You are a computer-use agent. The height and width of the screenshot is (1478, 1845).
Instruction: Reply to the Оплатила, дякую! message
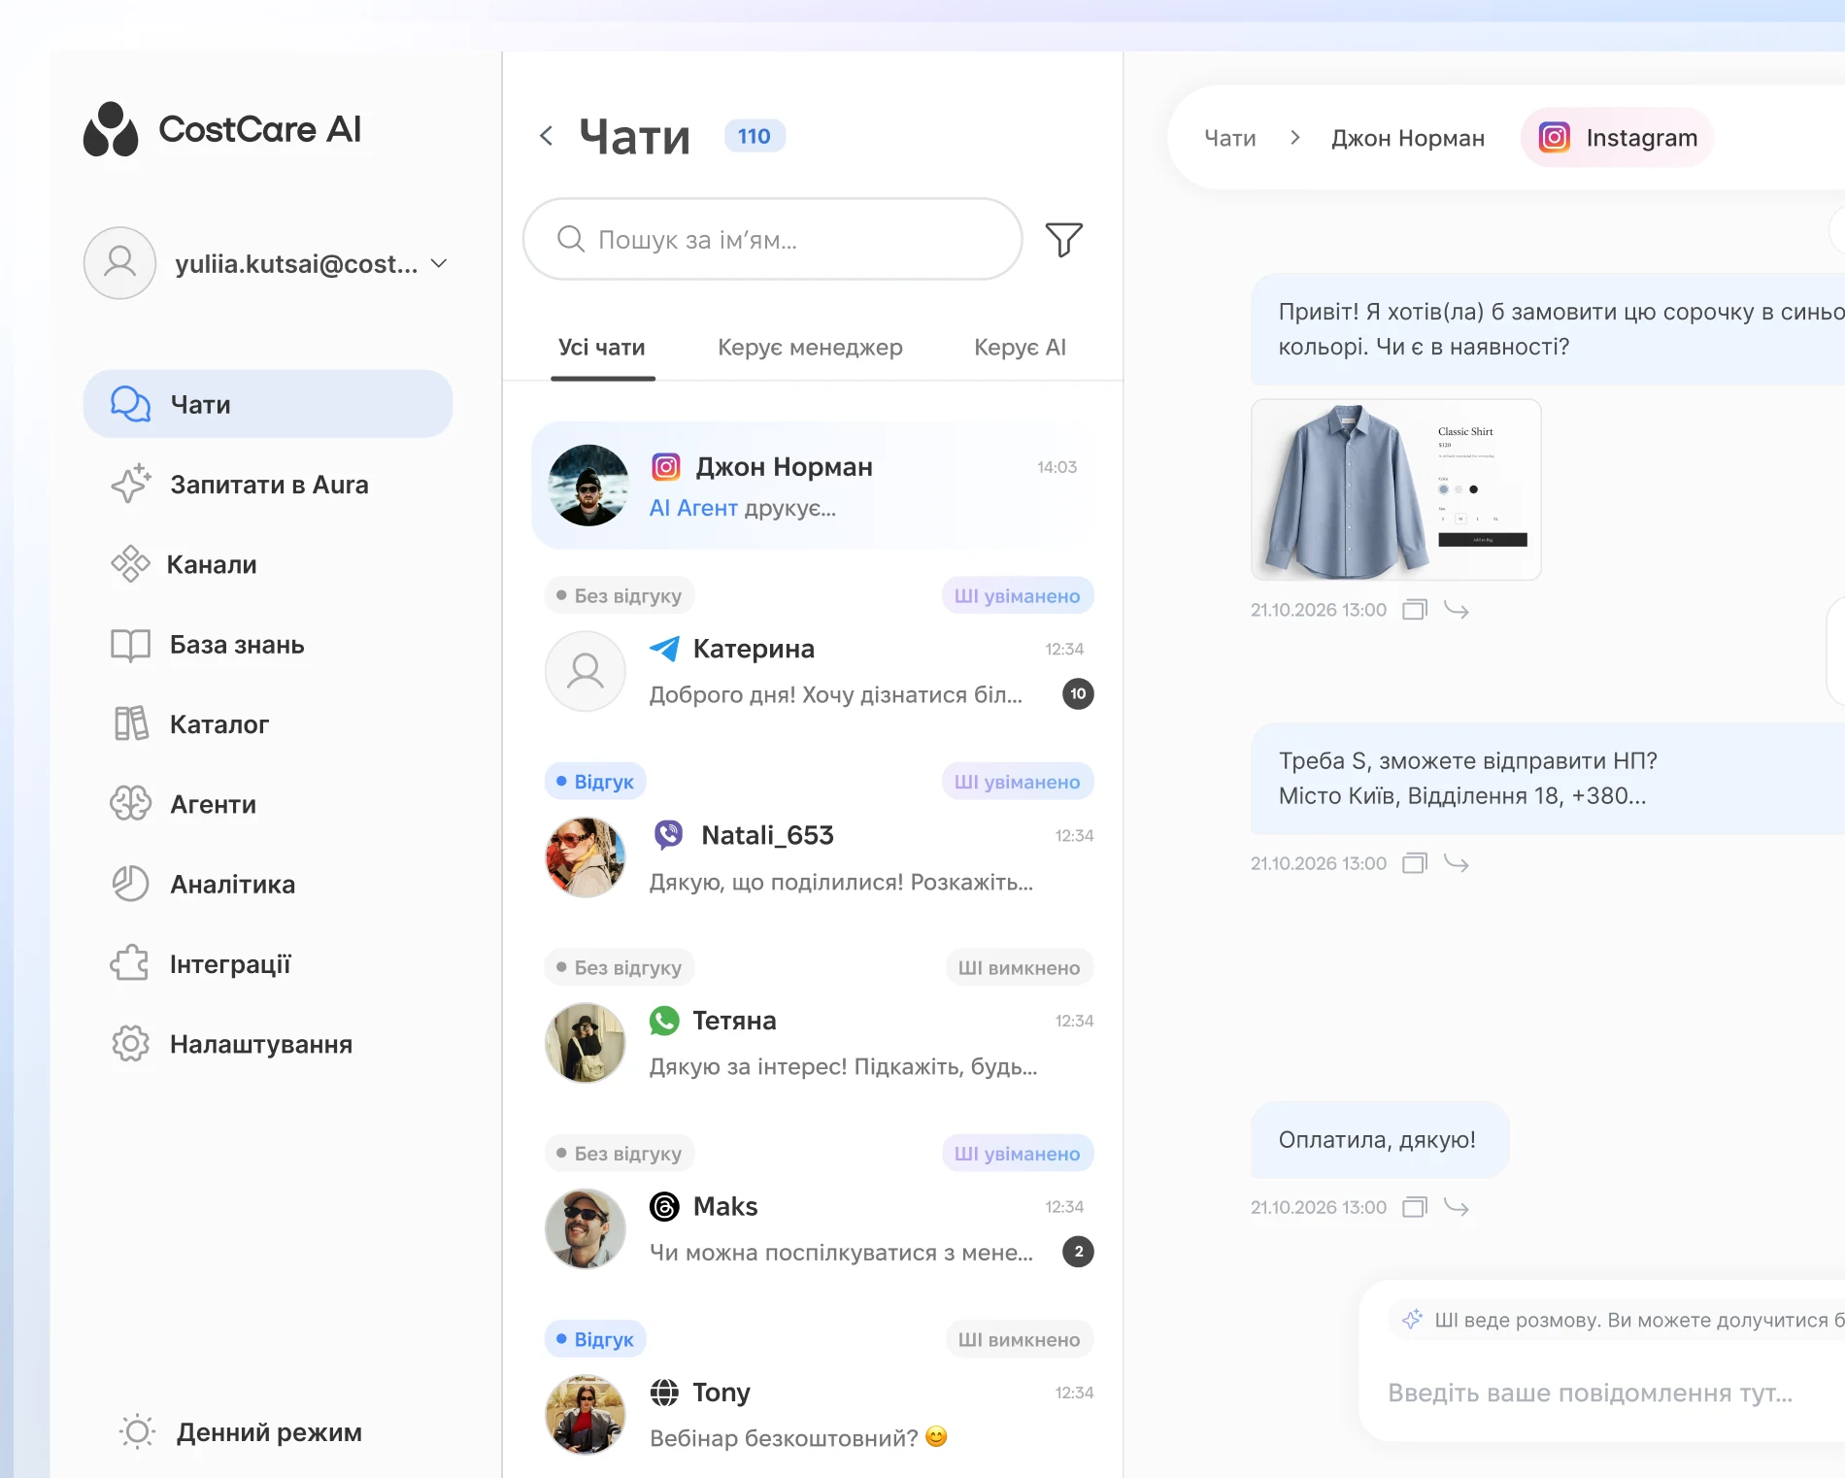click(1457, 1207)
